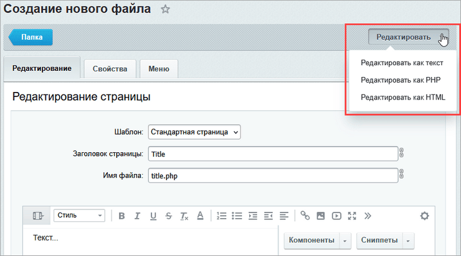Switch to the Свойства tab
This screenshot has height=256, width=461.
tap(110, 69)
